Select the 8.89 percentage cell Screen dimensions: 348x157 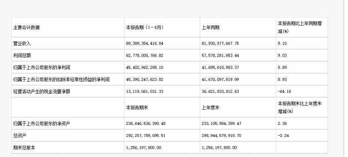tap(282, 67)
